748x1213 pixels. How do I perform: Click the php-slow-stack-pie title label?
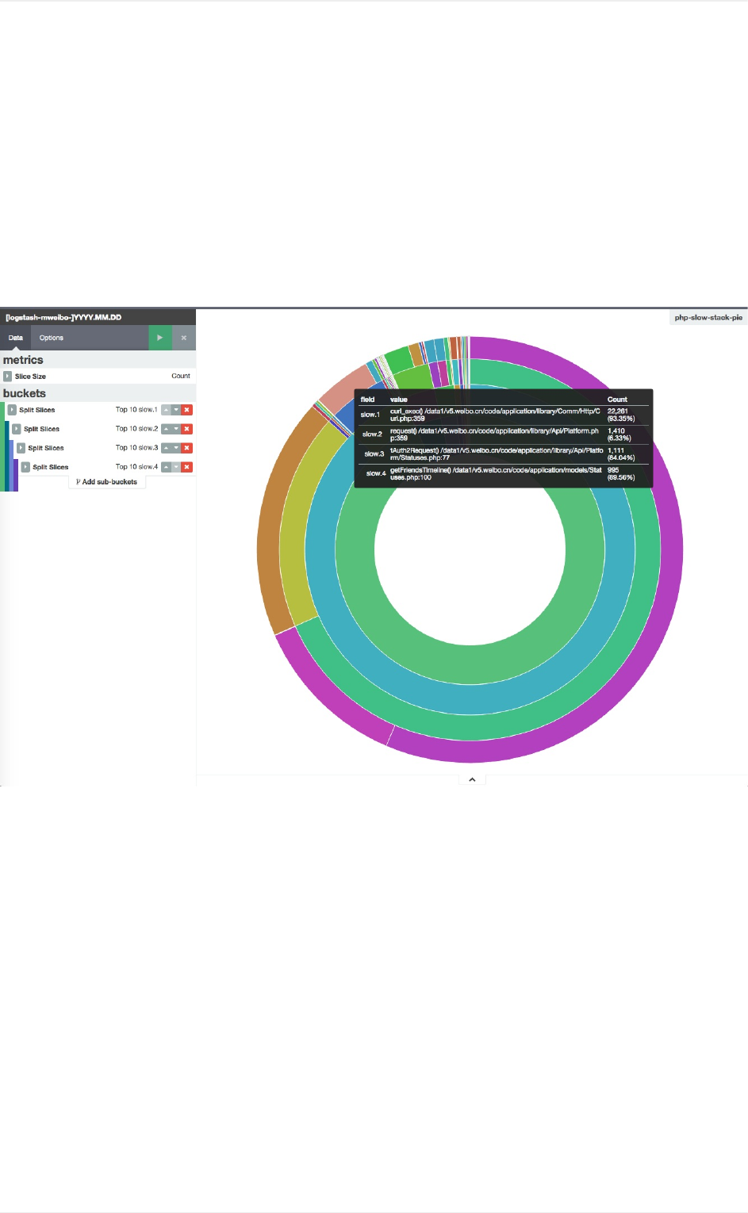click(708, 317)
